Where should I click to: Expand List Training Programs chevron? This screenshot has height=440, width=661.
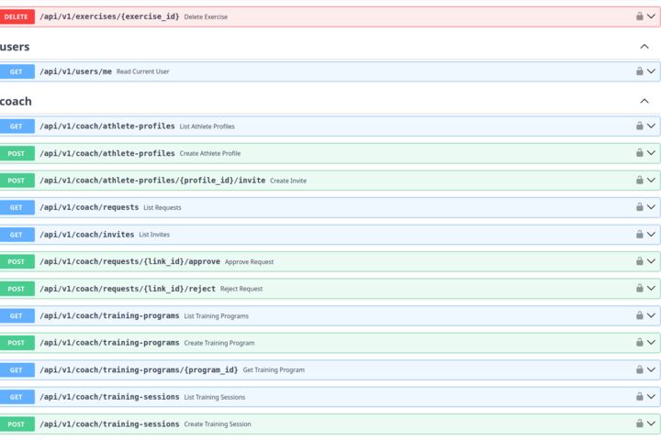(x=651, y=315)
